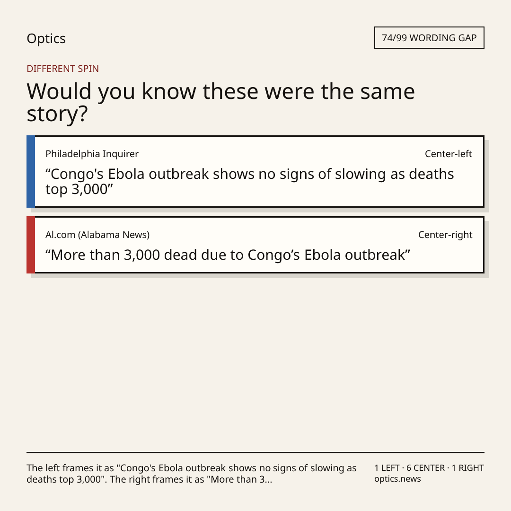Image resolution: width=511 pixels, height=511 pixels.
Task: Click the More than 3,000 dead headline
Action: coord(228,255)
